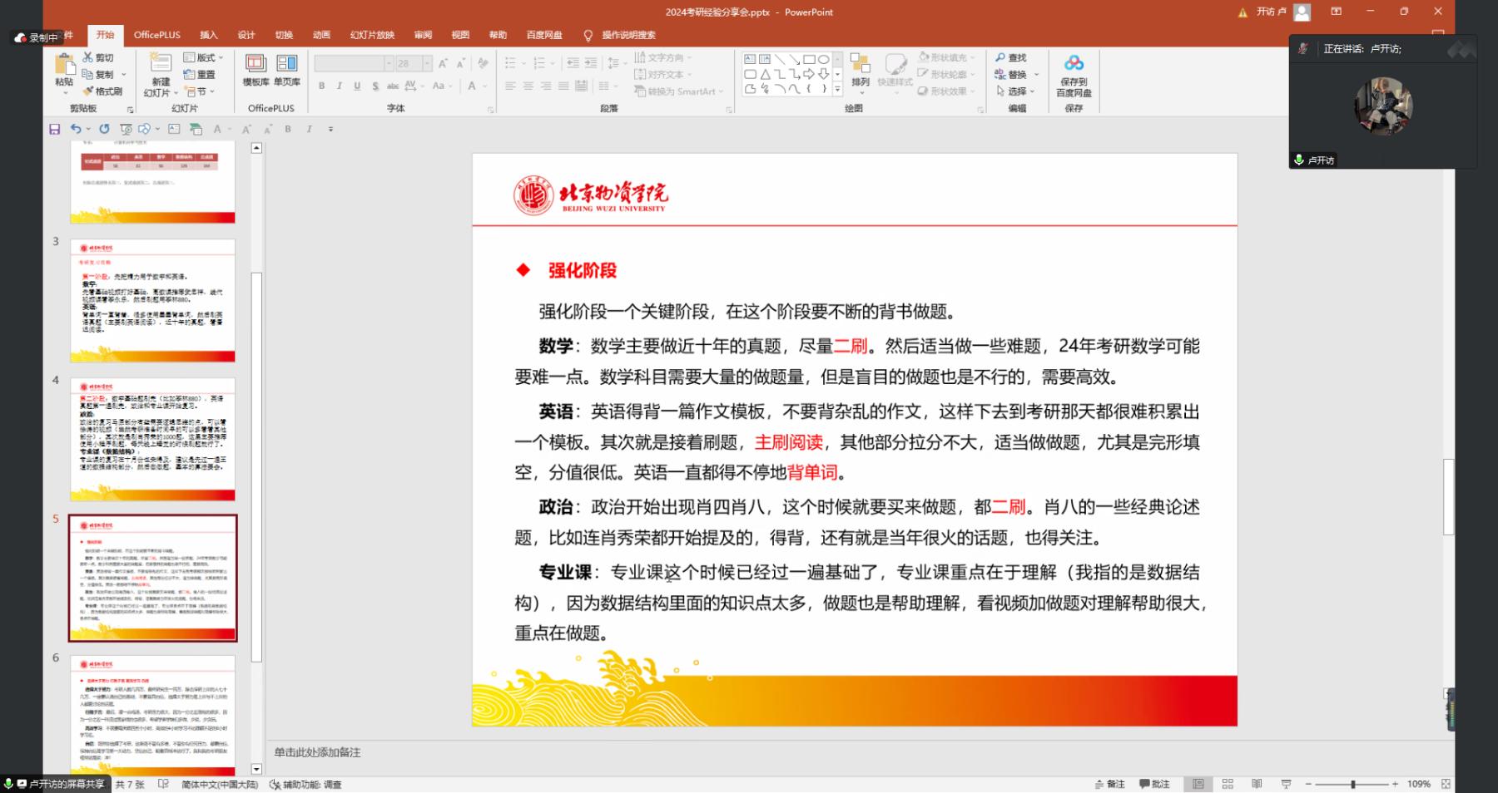Click the 查找 Find button
1498x793 pixels.
pos(1011,57)
